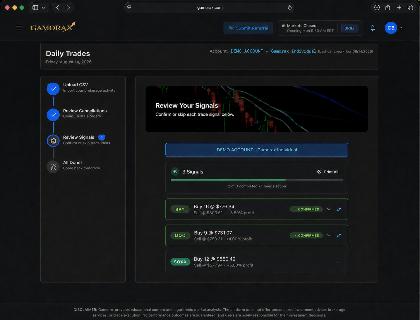420x320 pixels.
Task: Click 'Buy 9 @ $731.07' text
Action: [213, 233]
